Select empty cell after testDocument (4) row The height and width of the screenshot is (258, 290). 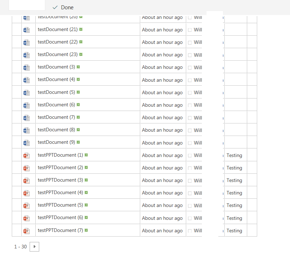coord(236,80)
